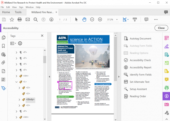The height and width of the screenshot is (121, 170).
Task: Select the <LBody> tag in tree
Action: pyautogui.click(x=30, y=100)
